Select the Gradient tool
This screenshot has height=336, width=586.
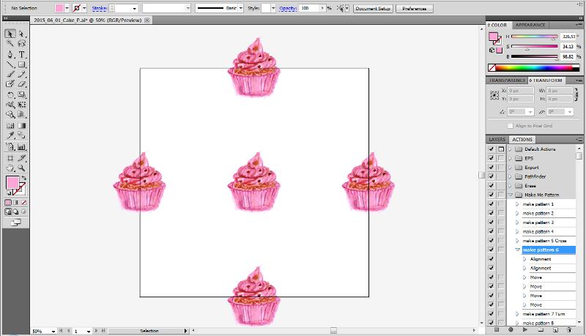tap(22, 125)
